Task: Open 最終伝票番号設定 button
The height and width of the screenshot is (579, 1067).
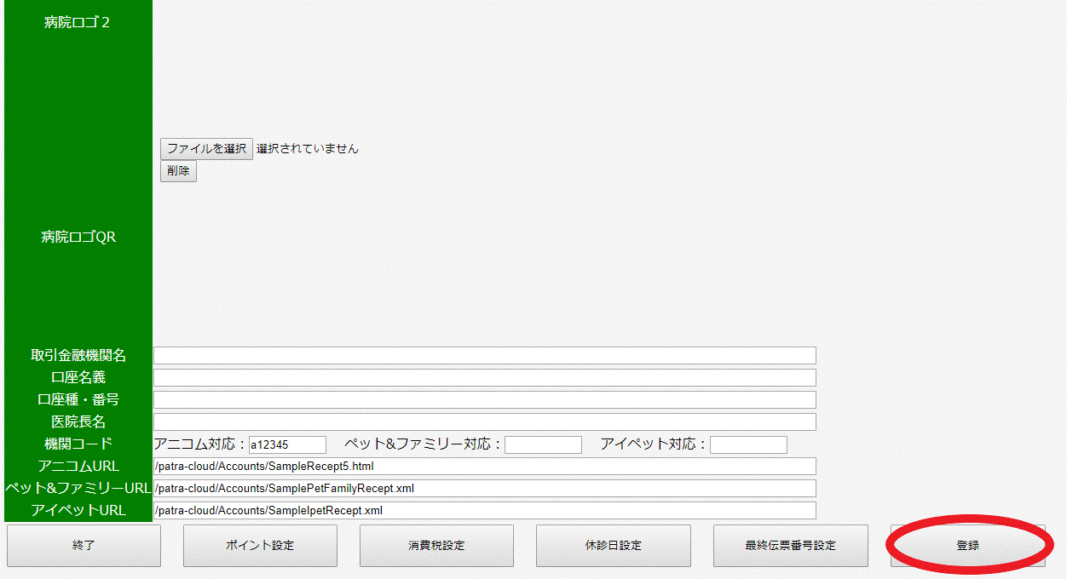Action: [x=790, y=546]
